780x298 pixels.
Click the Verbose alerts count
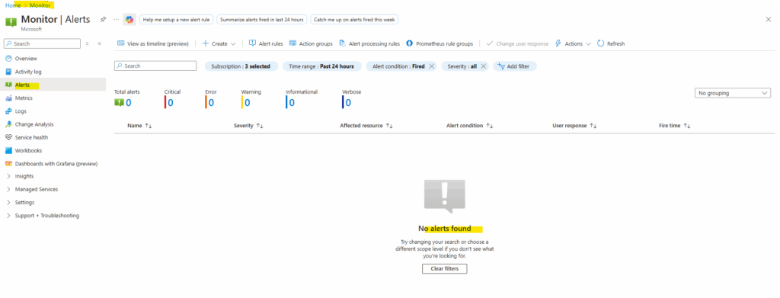coord(348,102)
